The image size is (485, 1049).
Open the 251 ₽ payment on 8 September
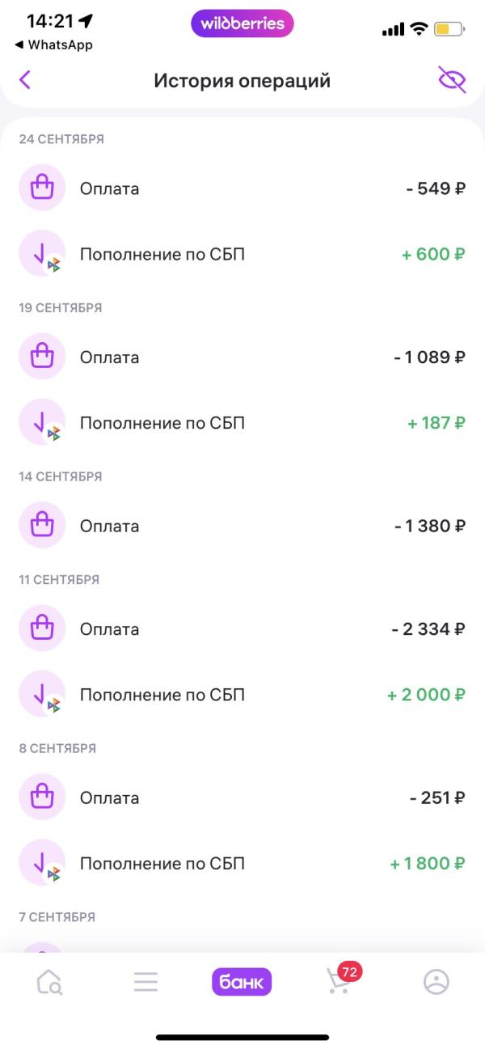tap(242, 798)
